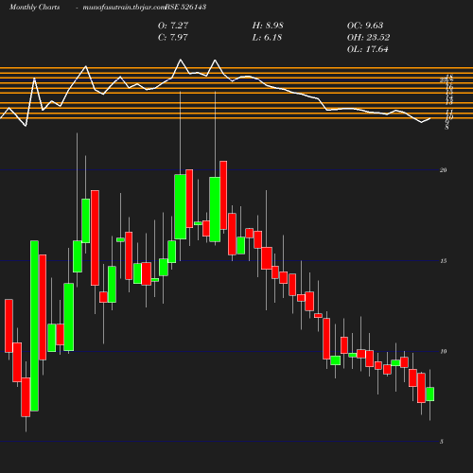Select the open value 'O: 7.27'
Image resolution: width=473 pixels, height=473 pixels.
click(x=173, y=26)
